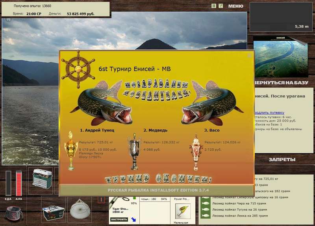Click the gold first-place trophy cup
Screen dimensions: 315x226
coord(71,151)
